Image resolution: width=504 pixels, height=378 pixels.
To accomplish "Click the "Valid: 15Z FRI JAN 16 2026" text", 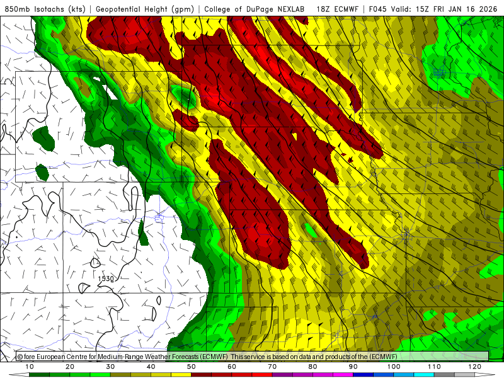I will click(x=444, y=9).
